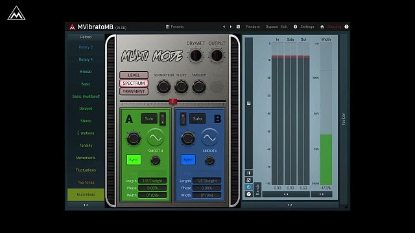Open Length dropdown in band A

click(x=152, y=181)
